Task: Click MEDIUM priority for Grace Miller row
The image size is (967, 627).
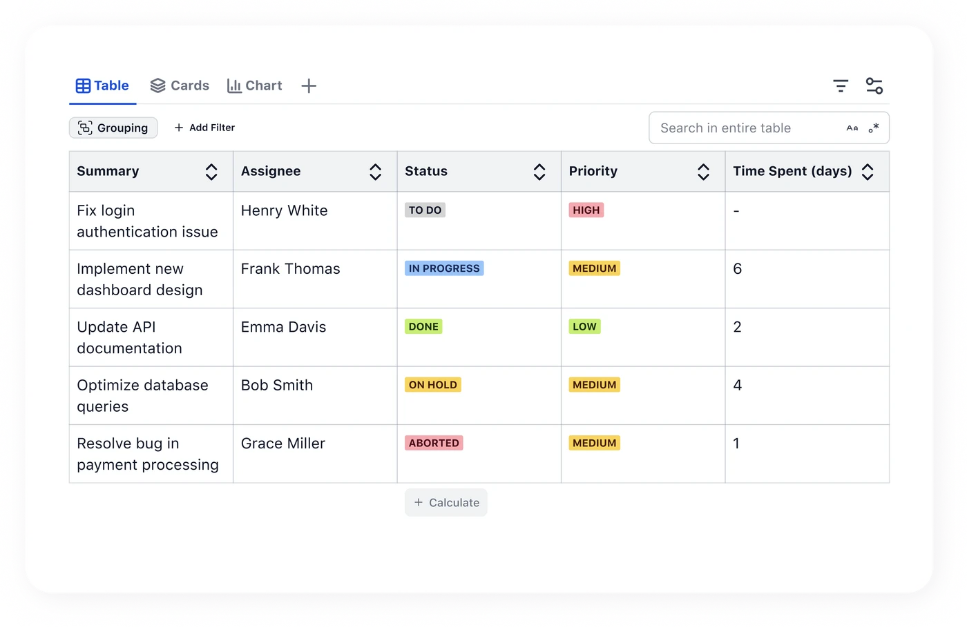Action: tap(595, 443)
